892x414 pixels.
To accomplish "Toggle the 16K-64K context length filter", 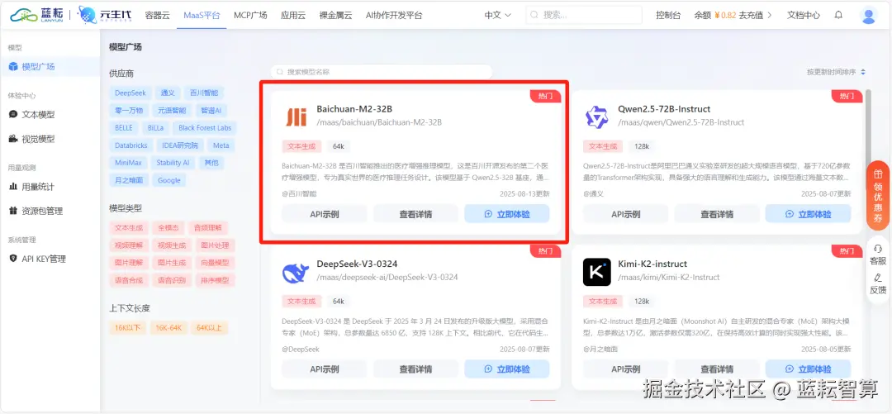I will tap(168, 327).
